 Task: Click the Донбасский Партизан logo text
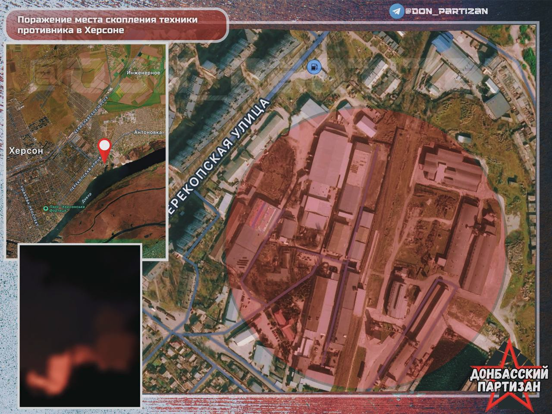tap(509, 379)
